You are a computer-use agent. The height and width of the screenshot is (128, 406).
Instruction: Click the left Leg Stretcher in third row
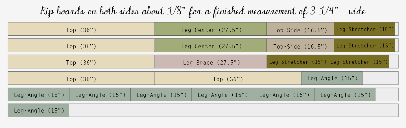[297, 62]
